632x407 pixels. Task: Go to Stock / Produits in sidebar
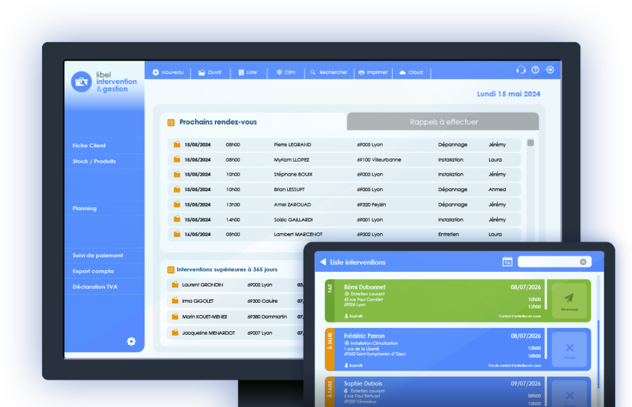click(x=94, y=161)
